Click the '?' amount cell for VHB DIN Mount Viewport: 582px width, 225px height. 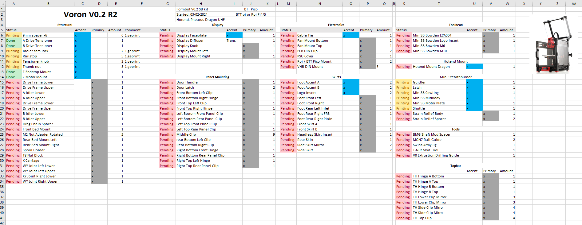[x=384, y=67]
